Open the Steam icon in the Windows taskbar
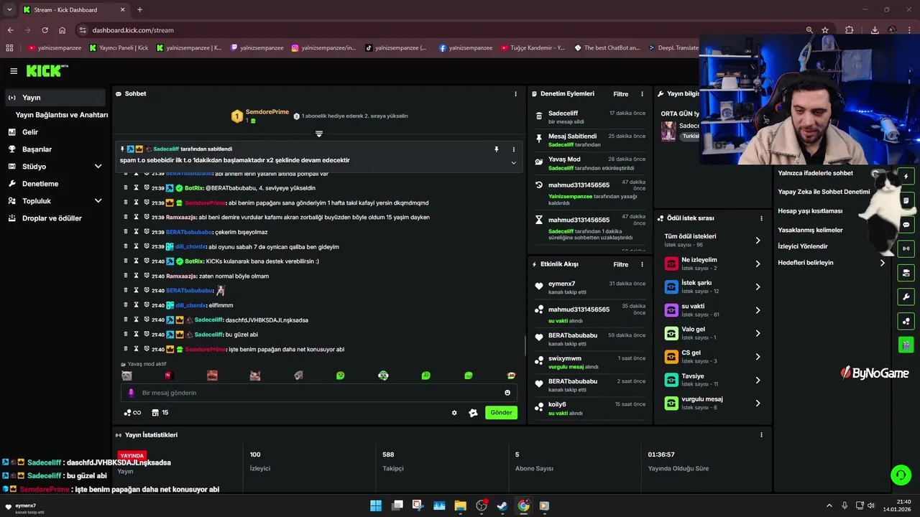Image resolution: width=920 pixels, height=517 pixels. (x=502, y=506)
